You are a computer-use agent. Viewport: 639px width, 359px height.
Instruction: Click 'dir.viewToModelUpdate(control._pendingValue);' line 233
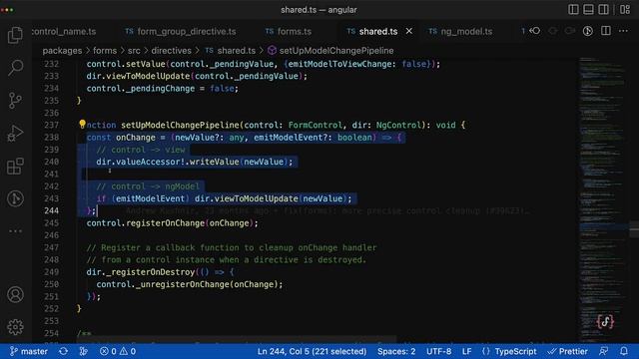click(197, 76)
